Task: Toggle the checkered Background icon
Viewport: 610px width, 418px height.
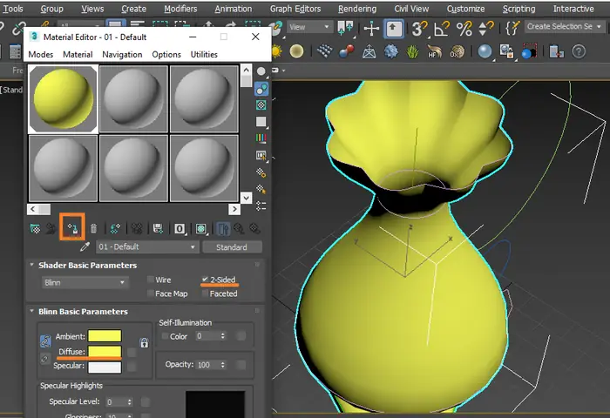Action: coord(261,105)
